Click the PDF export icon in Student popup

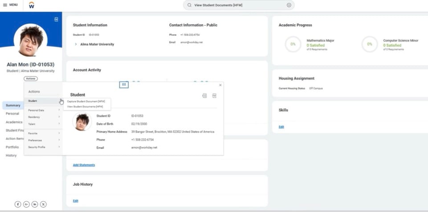[x=214, y=96]
